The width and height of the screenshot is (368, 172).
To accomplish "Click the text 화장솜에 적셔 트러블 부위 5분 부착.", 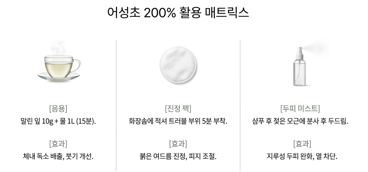I will pyautogui.click(x=178, y=121).
